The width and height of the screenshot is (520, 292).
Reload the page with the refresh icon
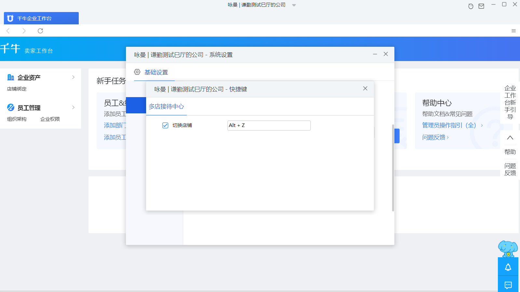coord(40,31)
